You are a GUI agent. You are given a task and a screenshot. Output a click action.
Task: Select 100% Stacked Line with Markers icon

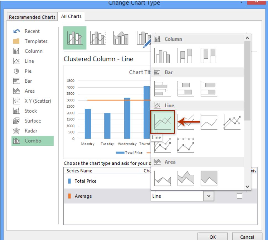coord(186,145)
